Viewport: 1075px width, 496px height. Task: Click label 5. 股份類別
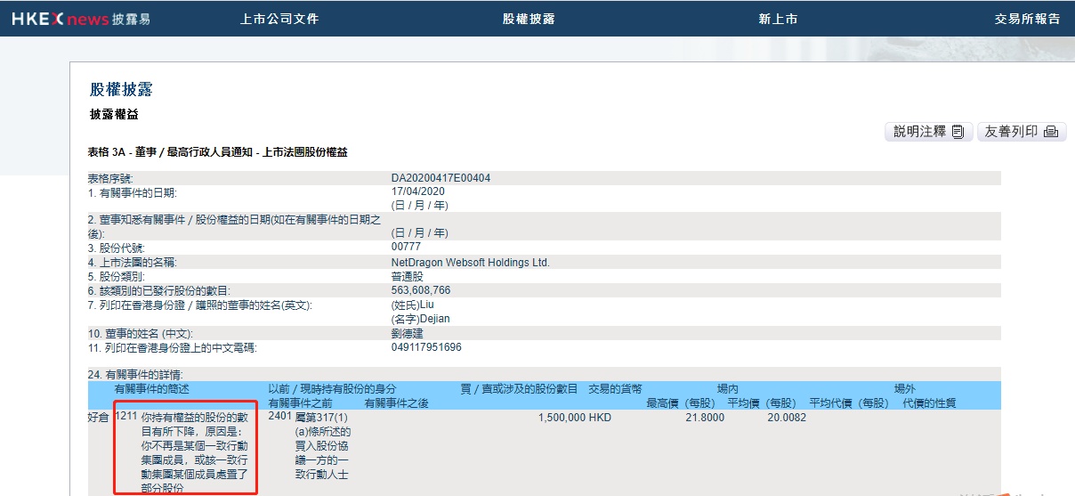pyautogui.click(x=117, y=277)
